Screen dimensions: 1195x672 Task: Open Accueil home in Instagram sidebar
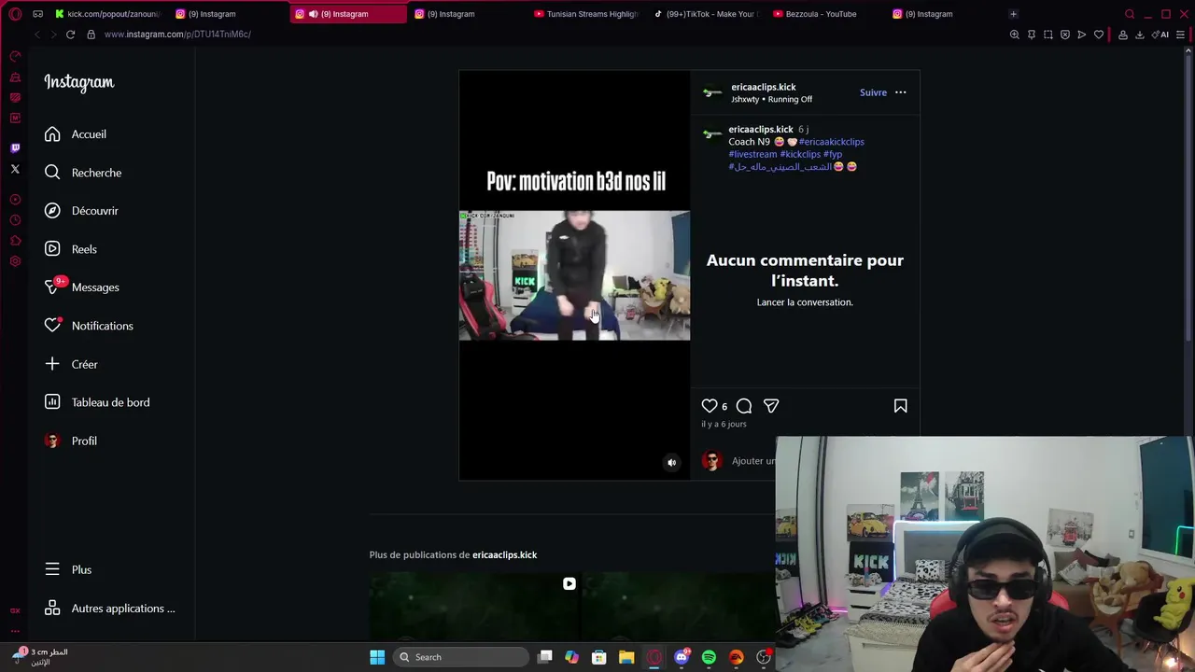76,134
